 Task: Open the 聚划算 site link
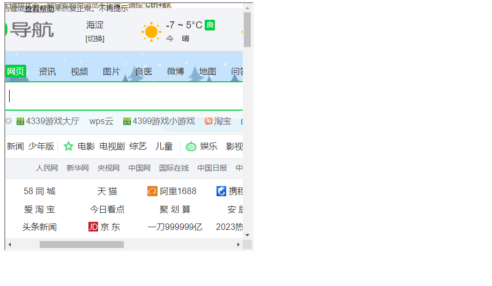(x=175, y=210)
